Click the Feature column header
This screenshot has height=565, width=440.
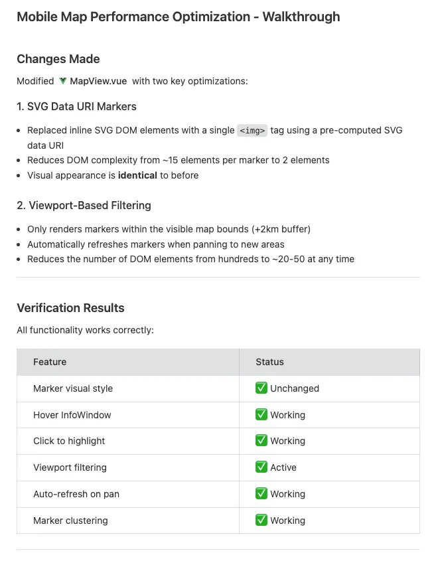coord(50,362)
